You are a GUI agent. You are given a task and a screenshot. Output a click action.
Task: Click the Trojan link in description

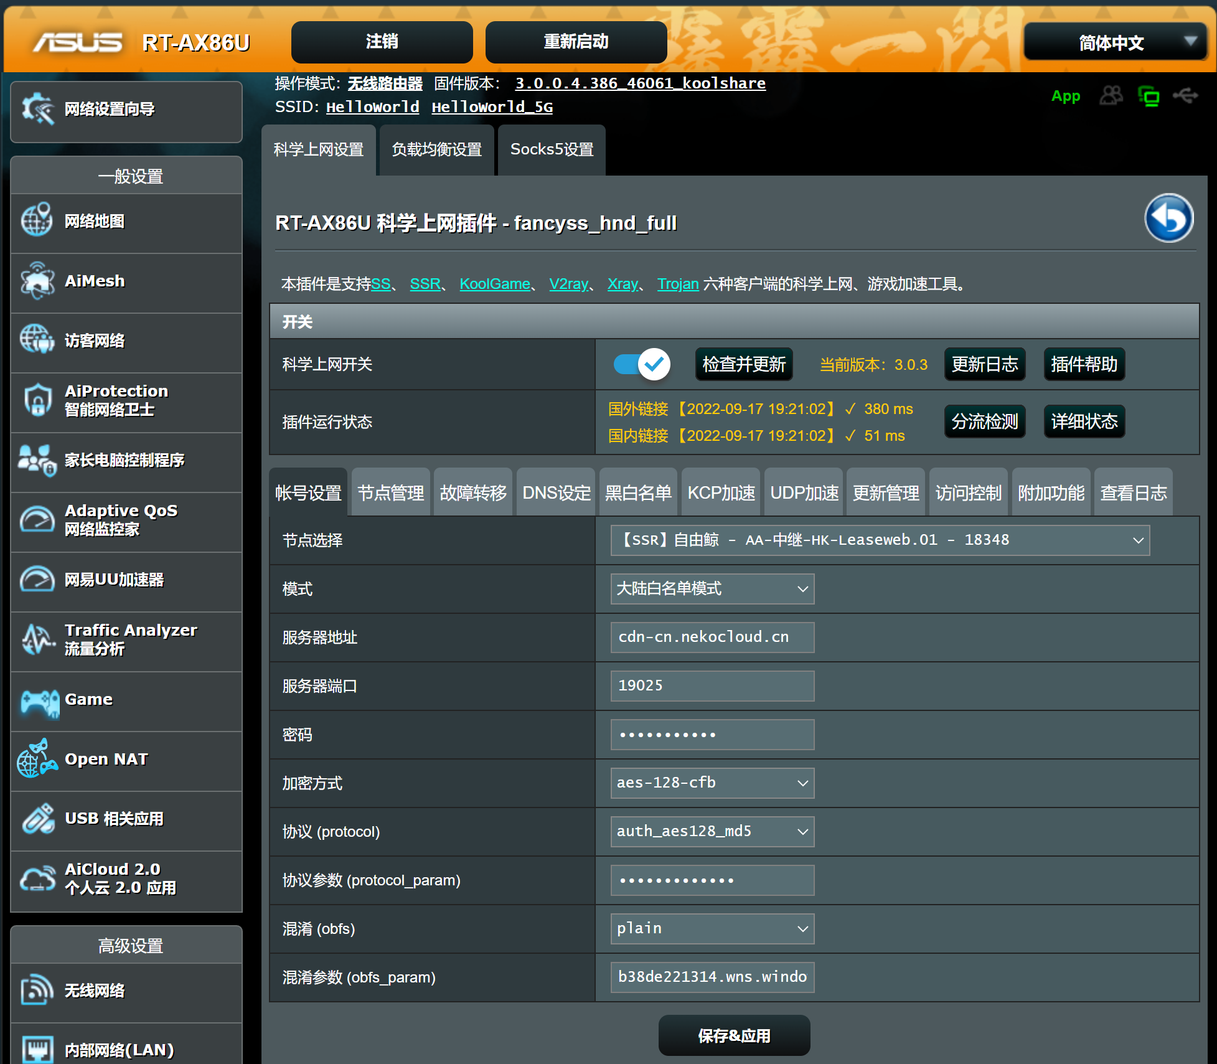point(678,284)
